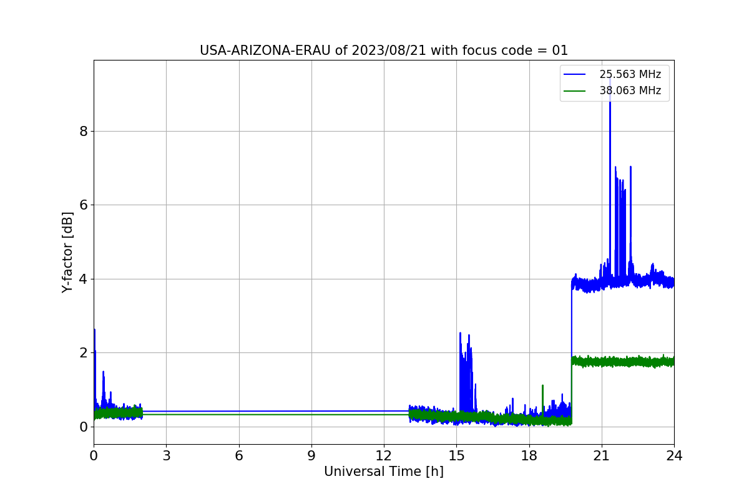
Task: Click y-axis tick label 6
Action: click(83, 205)
